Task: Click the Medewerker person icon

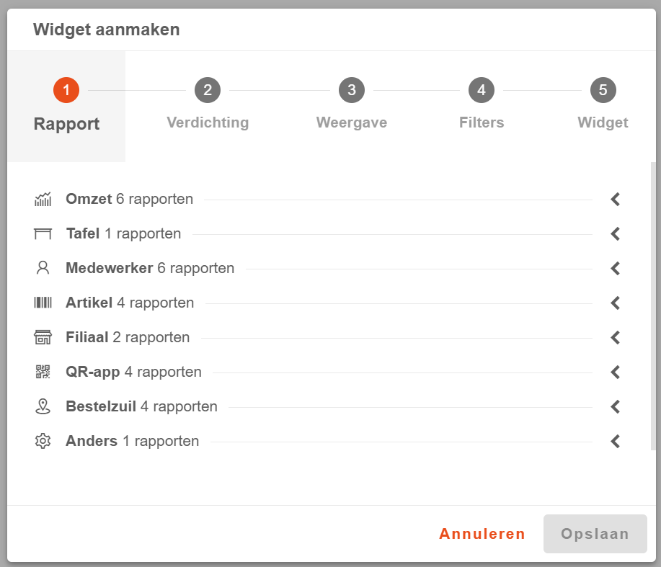Action: [x=43, y=268]
